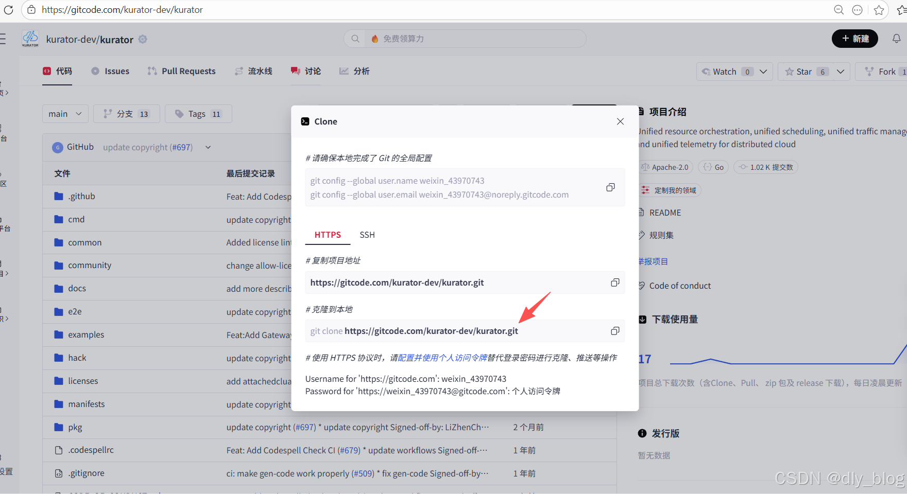Click the 新建 button

tap(855, 39)
